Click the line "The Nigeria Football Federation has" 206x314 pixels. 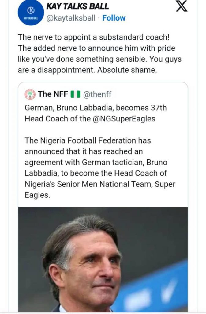click(88, 141)
